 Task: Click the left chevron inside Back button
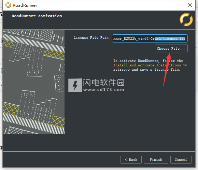point(126,159)
